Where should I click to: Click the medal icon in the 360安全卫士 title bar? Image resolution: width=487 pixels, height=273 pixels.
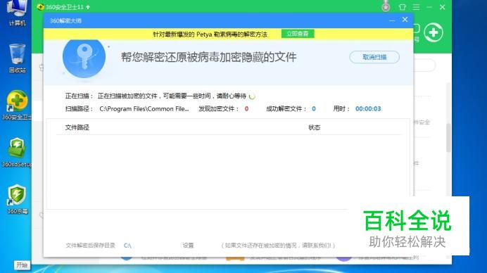[386, 6]
